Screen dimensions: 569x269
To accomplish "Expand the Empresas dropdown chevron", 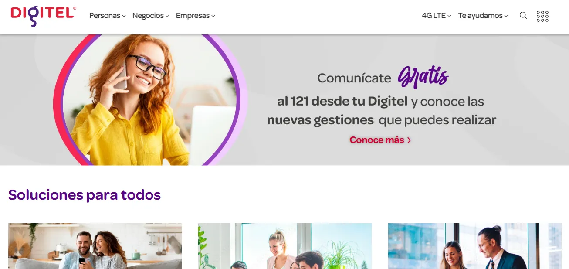I will pos(213,16).
